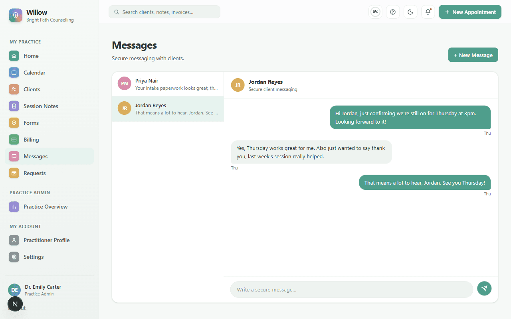This screenshot has height=319, width=511.
Task: Click the "That means a lot to hear" bubble
Action: [425, 183]
